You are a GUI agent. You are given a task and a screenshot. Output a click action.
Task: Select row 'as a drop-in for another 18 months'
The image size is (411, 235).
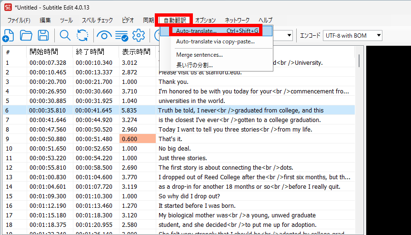click(179, 187)
